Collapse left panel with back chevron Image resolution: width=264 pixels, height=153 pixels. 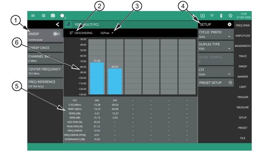tap(57, 24)
